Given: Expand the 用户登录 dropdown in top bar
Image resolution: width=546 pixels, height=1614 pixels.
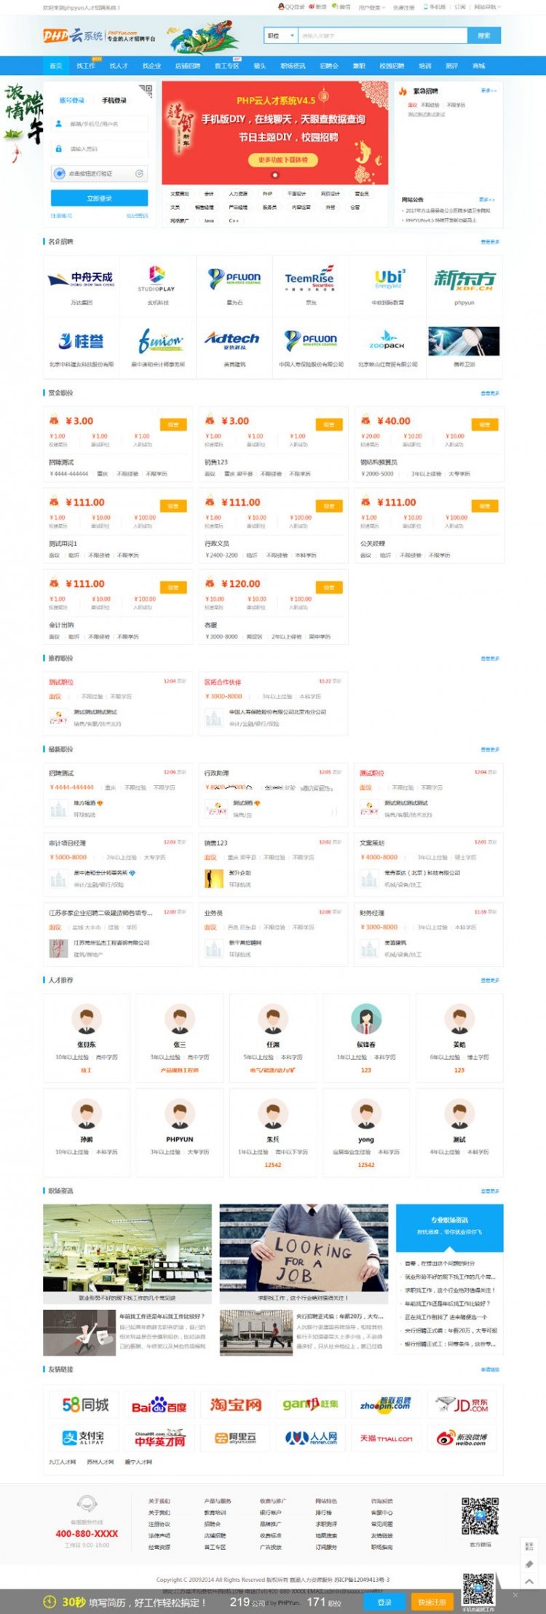Looking at the screenshot, I should [371, 7].
